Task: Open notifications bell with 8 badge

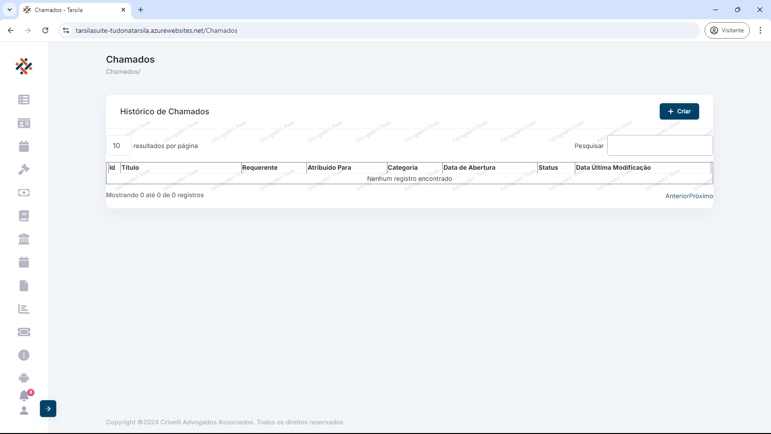Action: click(24, 396)
